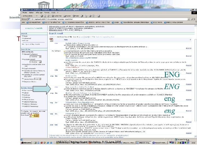Open the Outils menu
This screenshot has width=197, height=148.
coord(53,13)
